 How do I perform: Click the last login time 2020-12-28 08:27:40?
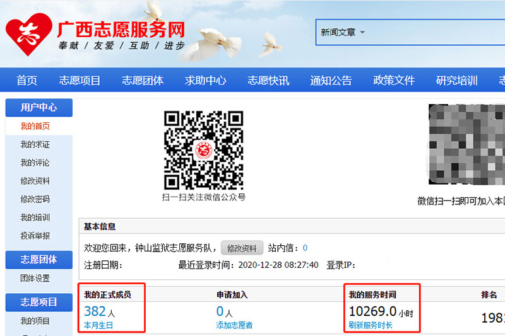tap(278, 265)
